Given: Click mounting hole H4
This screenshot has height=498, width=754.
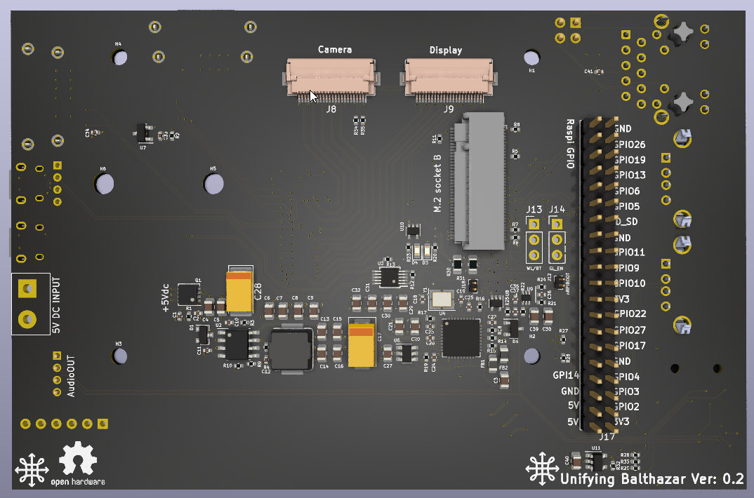Looking at the screenshot, I should [x=120, y=58].
